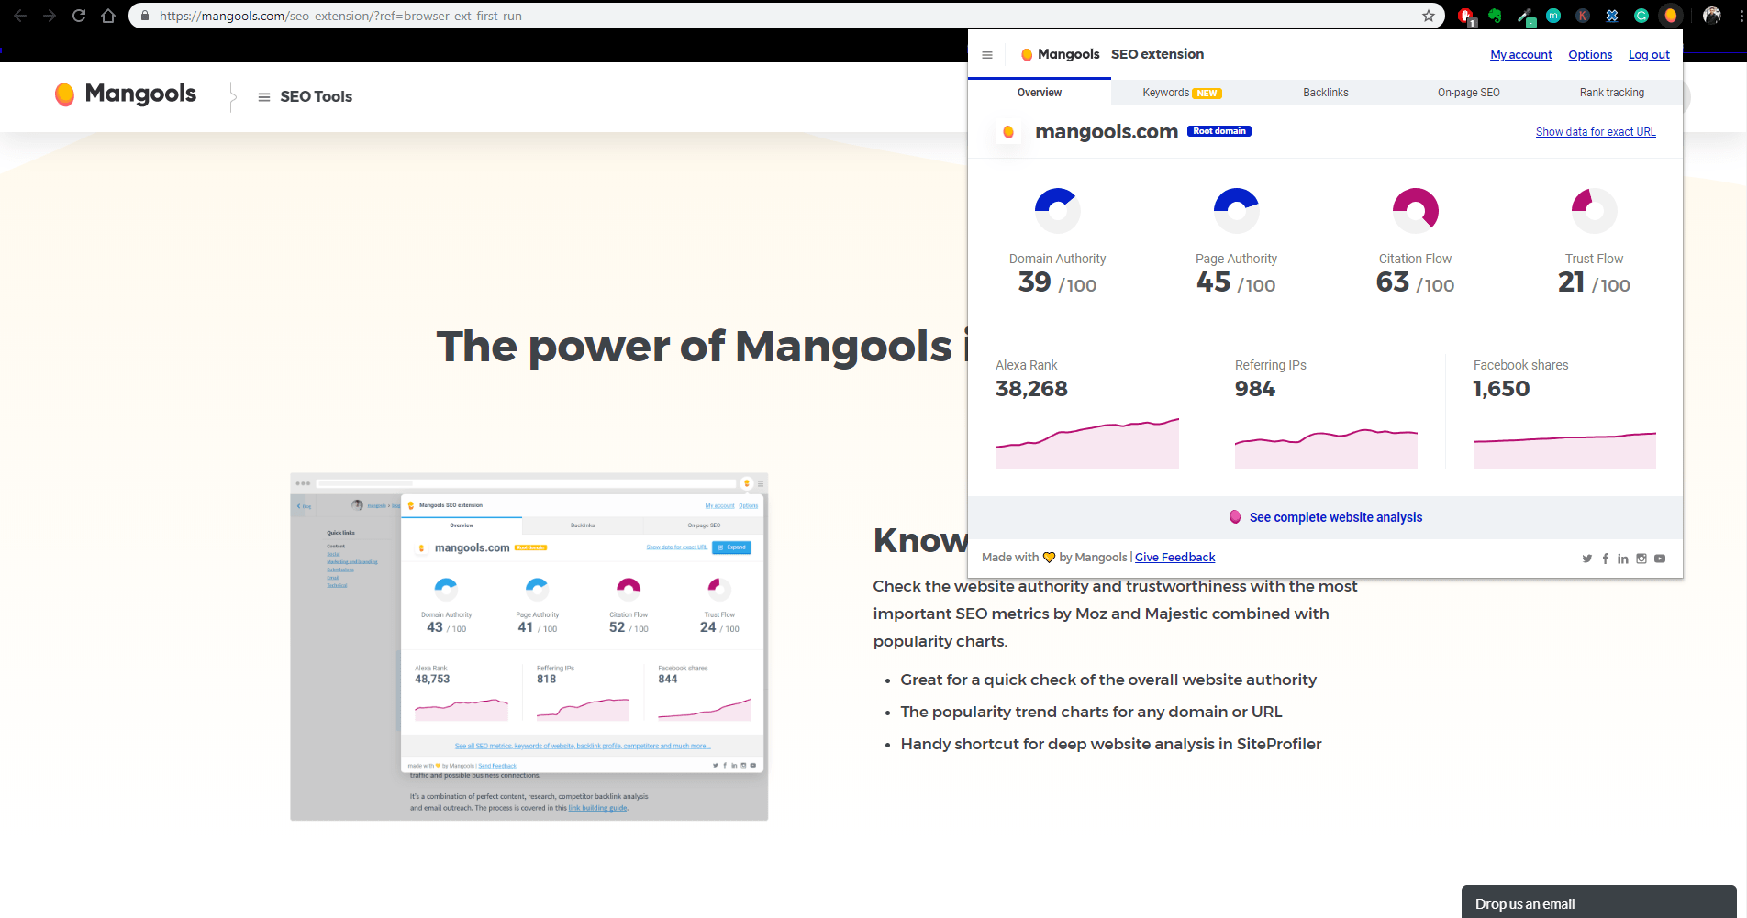This screenshot has height=918, width=1747.
Task: Click the Facebook shares value 1,650
Action: tap(1501, 389)
